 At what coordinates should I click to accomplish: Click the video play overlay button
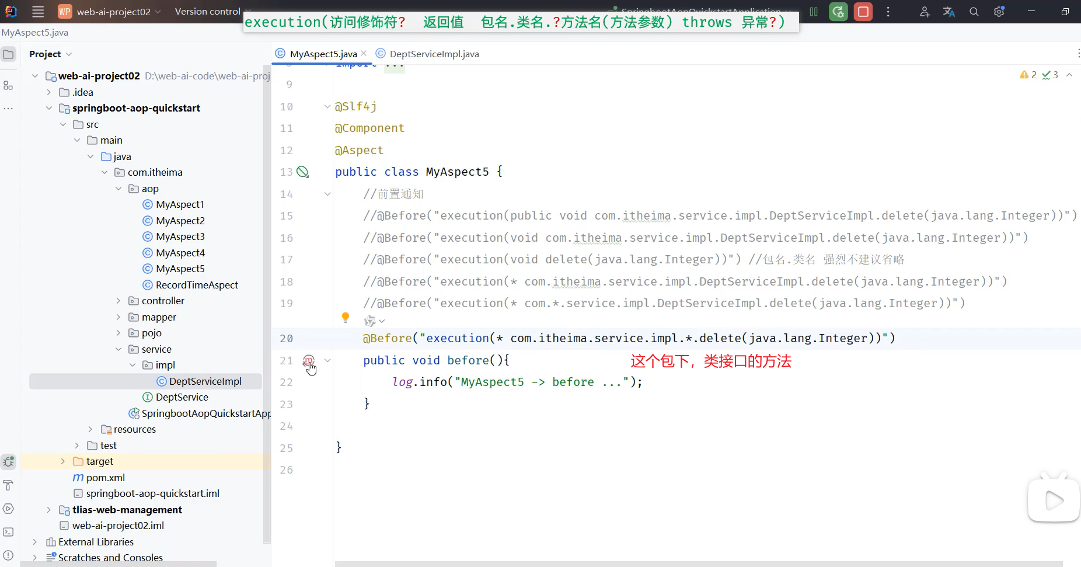click(x=1054, y=500)
